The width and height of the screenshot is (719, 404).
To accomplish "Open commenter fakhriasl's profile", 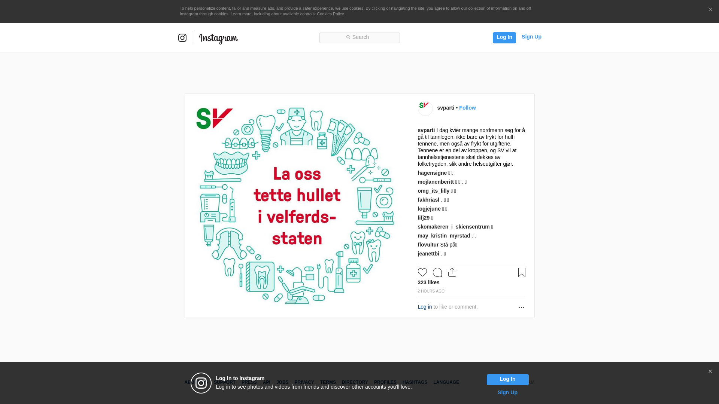I will 428,200.
